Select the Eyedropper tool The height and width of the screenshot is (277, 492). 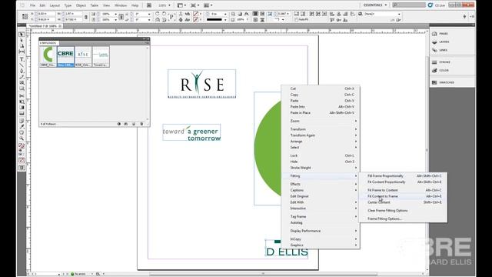coord(22,126)
